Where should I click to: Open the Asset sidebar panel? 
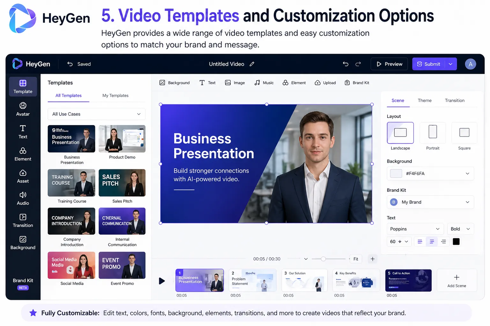[x=23, y=176]
